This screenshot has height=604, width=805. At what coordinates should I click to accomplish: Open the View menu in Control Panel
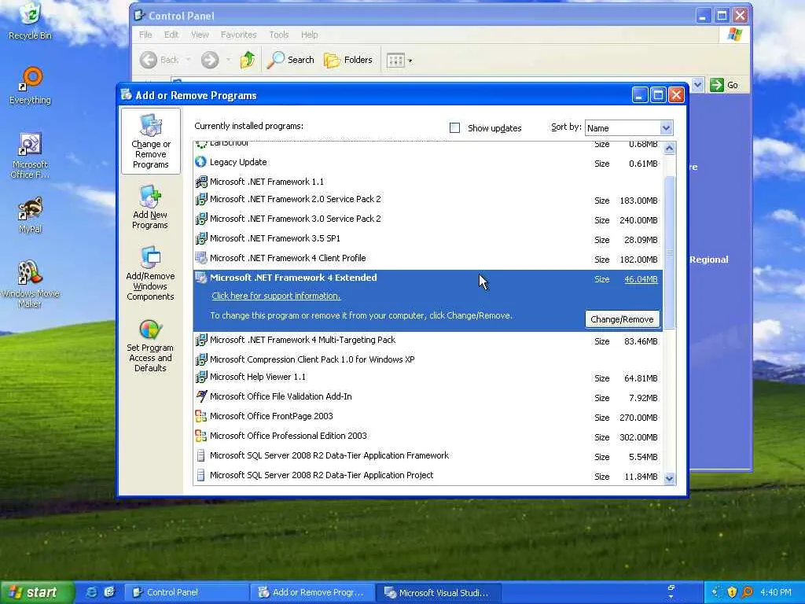tap(200, 35)
